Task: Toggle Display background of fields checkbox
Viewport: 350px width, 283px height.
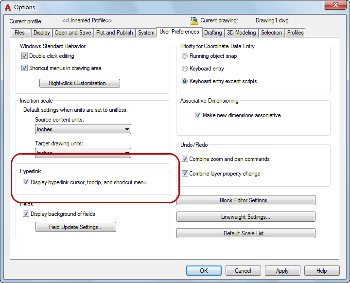Action: pos(26,214)
